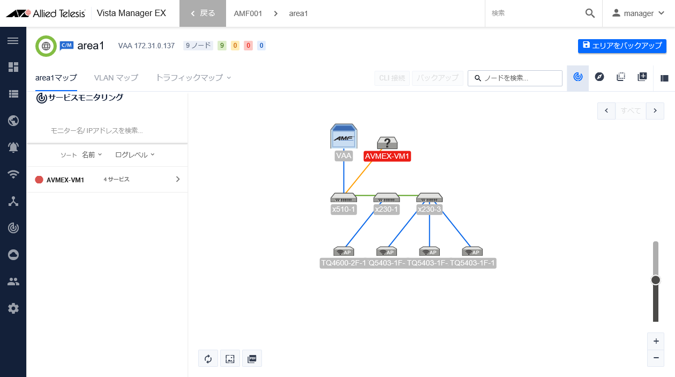Click the CLI 接続 button
Screen dimensions: 675x377
coord(392,78)
